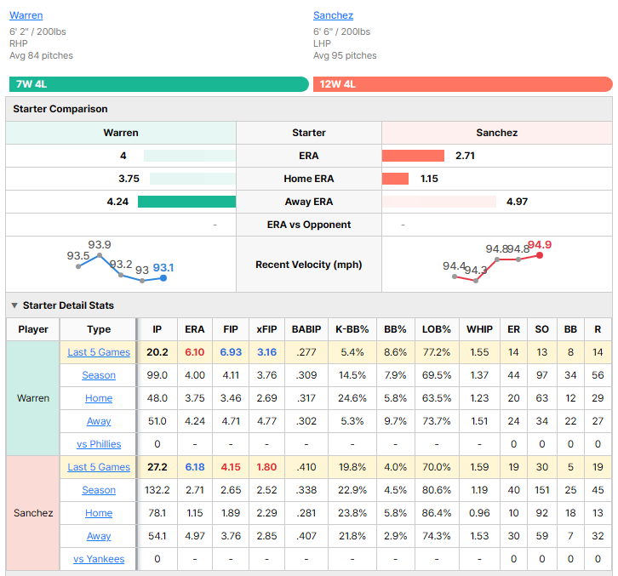This screenshot has width=618, height=576.
Task: Open the Sanchez player profile link
Action: pyautogui.click(x=333, y=15)
